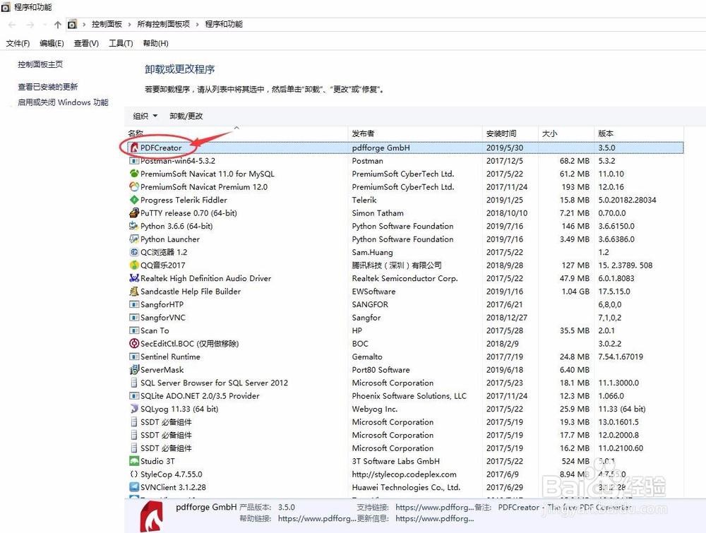Open recent locations dropdown arrow

[45, 24]
